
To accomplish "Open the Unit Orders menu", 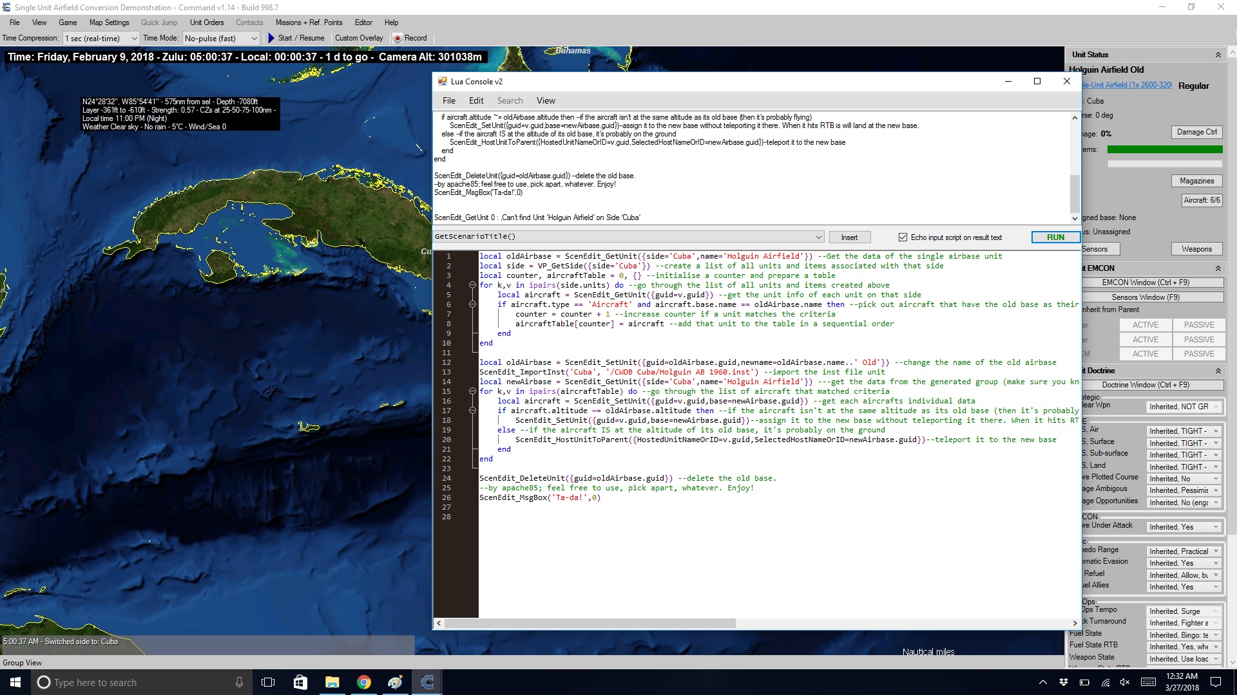I will pyautogui.click(x=207, y=23).
